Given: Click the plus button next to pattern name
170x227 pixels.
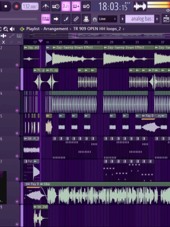Looking at the screenshot, I should click(x=157, y=19).
